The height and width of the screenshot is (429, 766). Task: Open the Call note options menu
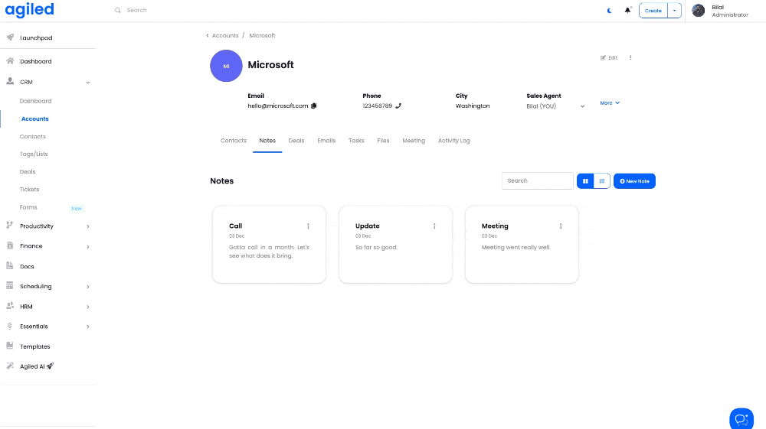click(308, 226)
